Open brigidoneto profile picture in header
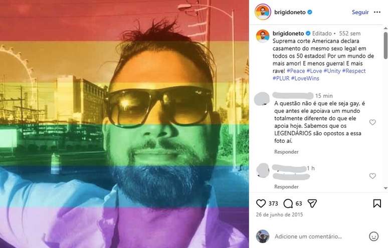This screenshot has width=388, height=248. point(263,12)
